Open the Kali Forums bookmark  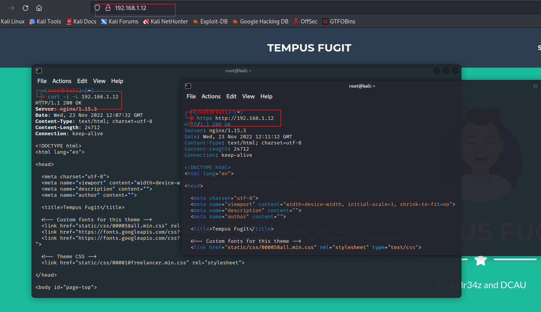click(x=120, y=22)
